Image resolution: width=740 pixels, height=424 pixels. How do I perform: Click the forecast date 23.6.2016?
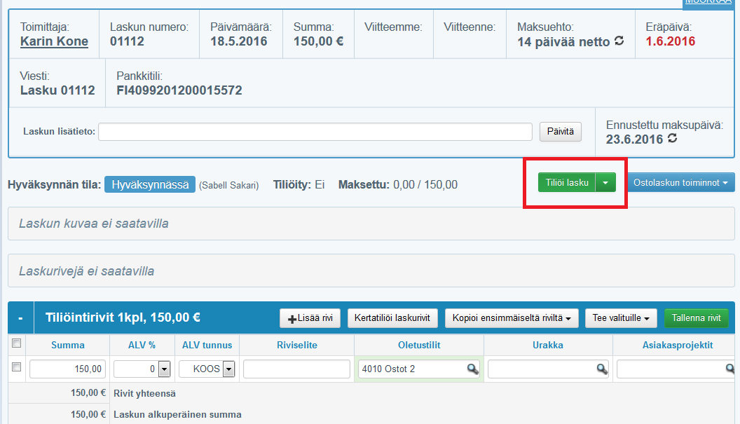pos(635,139)
